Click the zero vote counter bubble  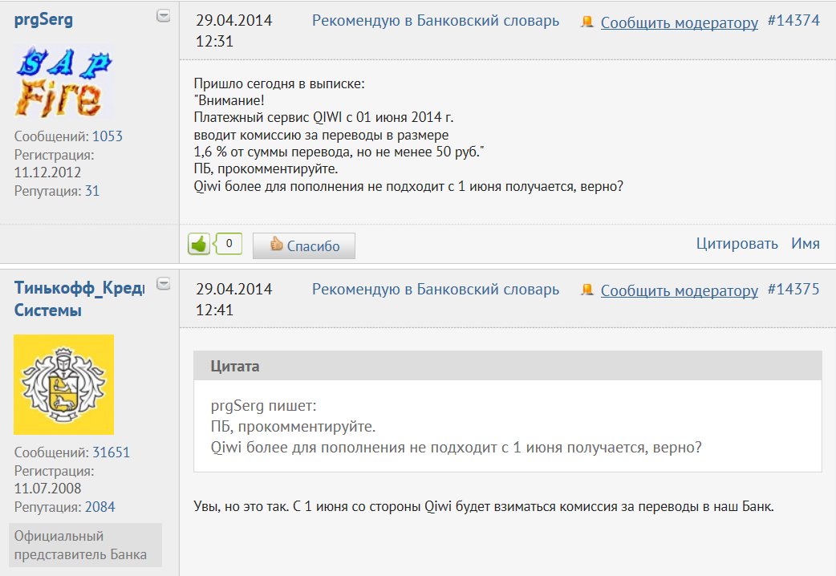(229, 244)
